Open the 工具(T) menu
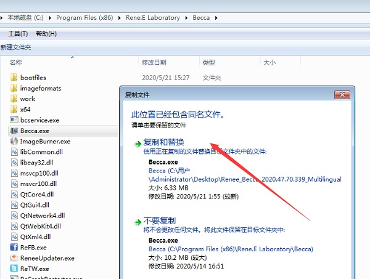Image resolution: width=370 pixels, height=279 pixels. click(x=18, y=34)
